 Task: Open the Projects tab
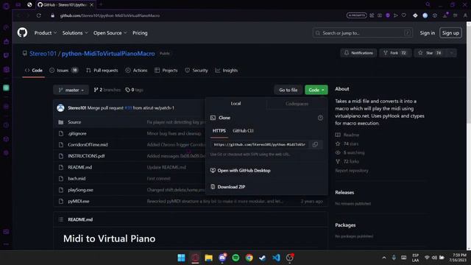tap(166, 71)
